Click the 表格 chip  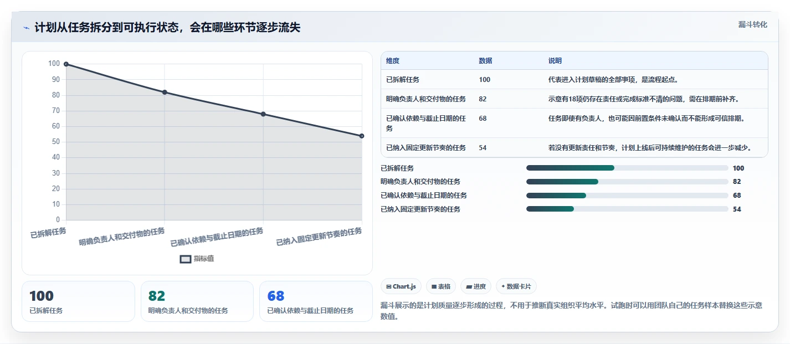click(x=441, y=286)
